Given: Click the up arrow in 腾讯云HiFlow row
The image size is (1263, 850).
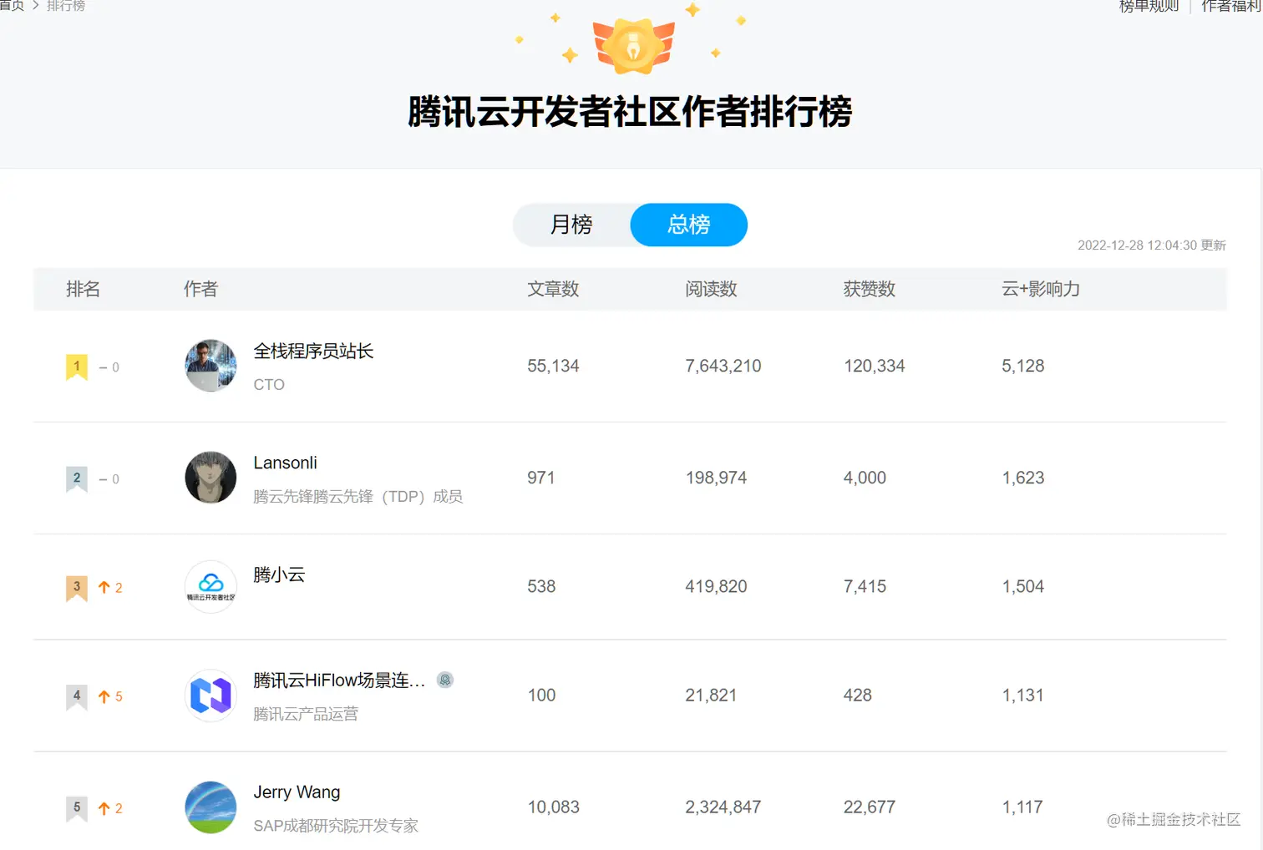Looking at the screenshot, I should pyautogui.click(x=104, y=696).
